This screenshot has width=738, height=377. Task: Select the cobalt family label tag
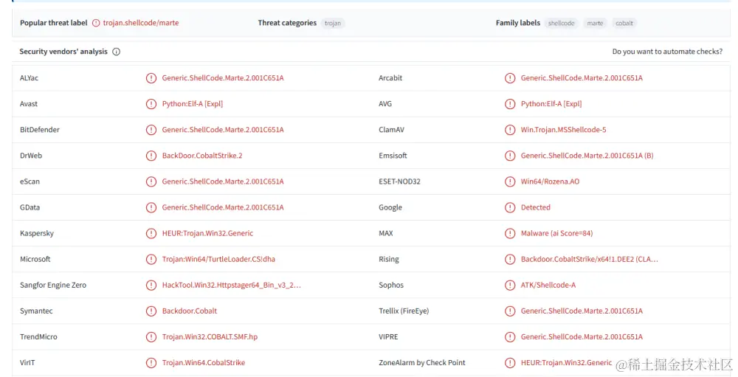tap(624, 23)
